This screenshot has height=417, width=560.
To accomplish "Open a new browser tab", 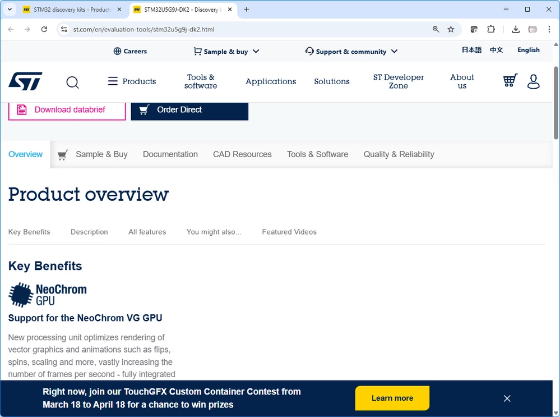I will point(247,10).
